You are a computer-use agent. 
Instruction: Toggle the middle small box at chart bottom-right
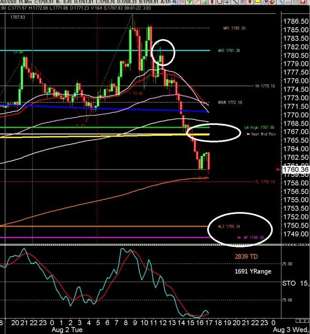tap(303, 321)
